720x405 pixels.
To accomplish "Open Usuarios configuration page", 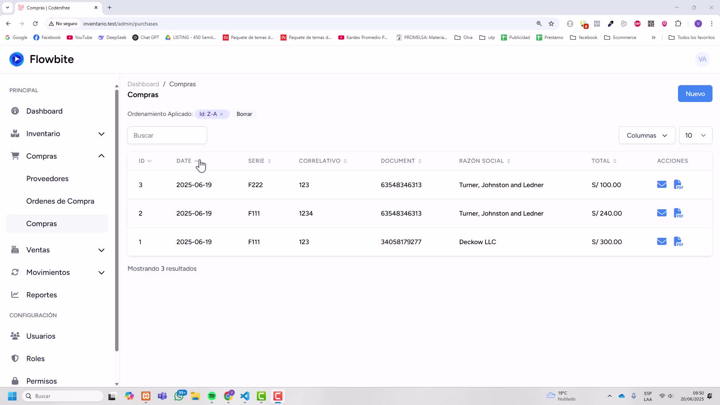I will click(x=41, y=336).
